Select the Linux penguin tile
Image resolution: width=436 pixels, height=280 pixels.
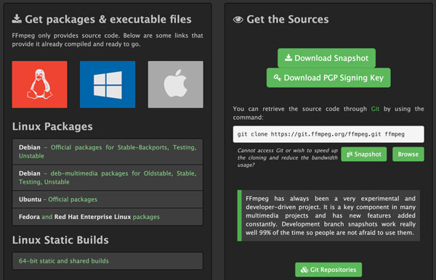tap(39, 84)
